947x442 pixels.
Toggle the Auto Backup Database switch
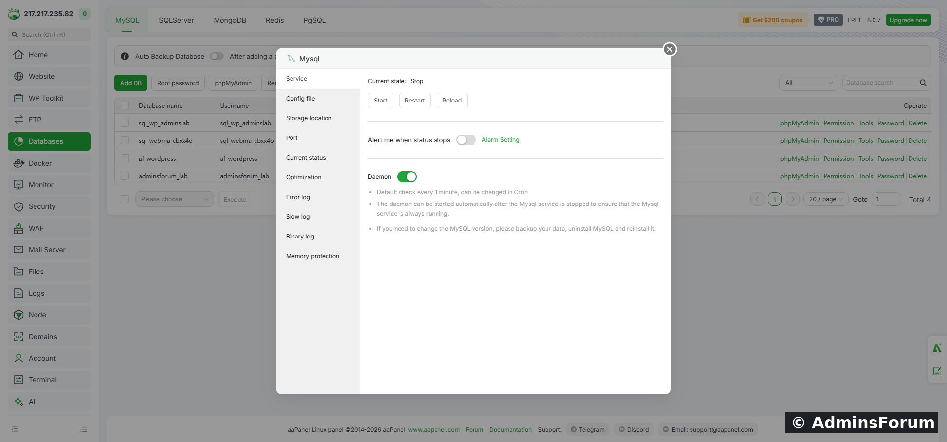pyautogui.click(x=217, y=56)
